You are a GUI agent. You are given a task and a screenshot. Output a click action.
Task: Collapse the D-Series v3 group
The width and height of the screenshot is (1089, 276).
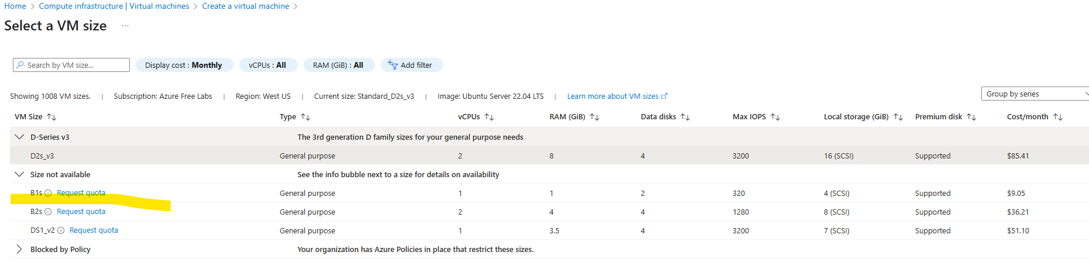pos(19,137)
